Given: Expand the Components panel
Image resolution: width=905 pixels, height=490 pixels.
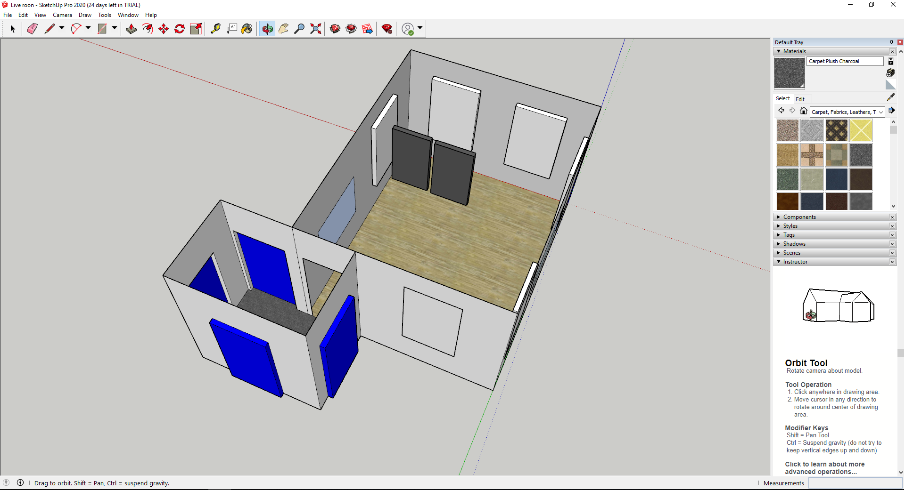Looking at the screenshot, I should tap(779, 217).
